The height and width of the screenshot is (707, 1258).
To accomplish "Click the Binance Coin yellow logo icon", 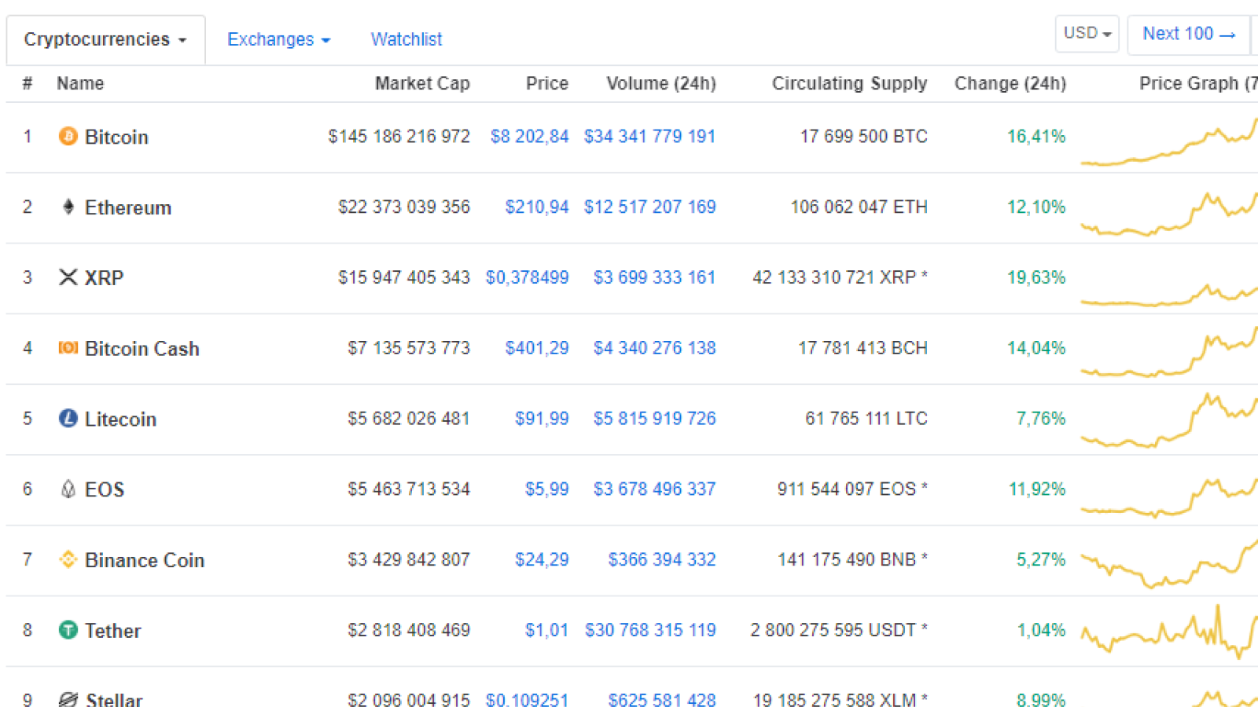I will (68, 559).
